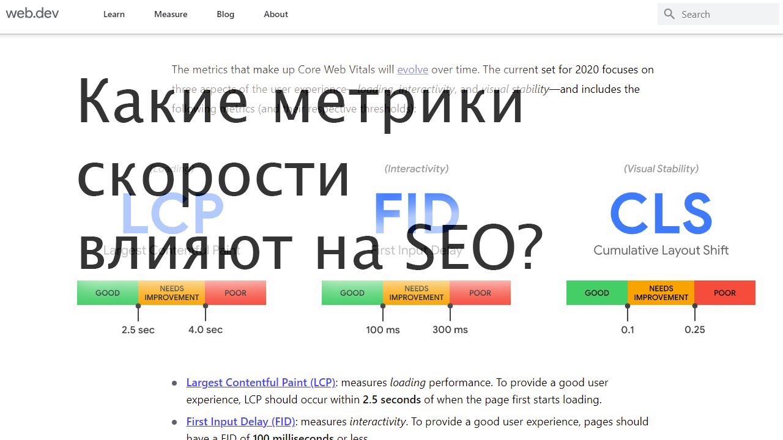The height and width of the screenshot is (440, 783).
Task: Click the '0.25' threshold label
Action: pos(695,330)
